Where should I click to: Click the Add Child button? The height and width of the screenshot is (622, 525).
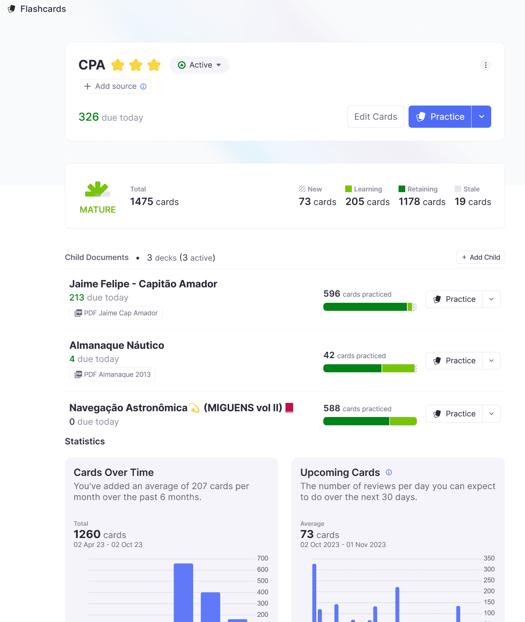pyautogui.click(x=480, y=257)
